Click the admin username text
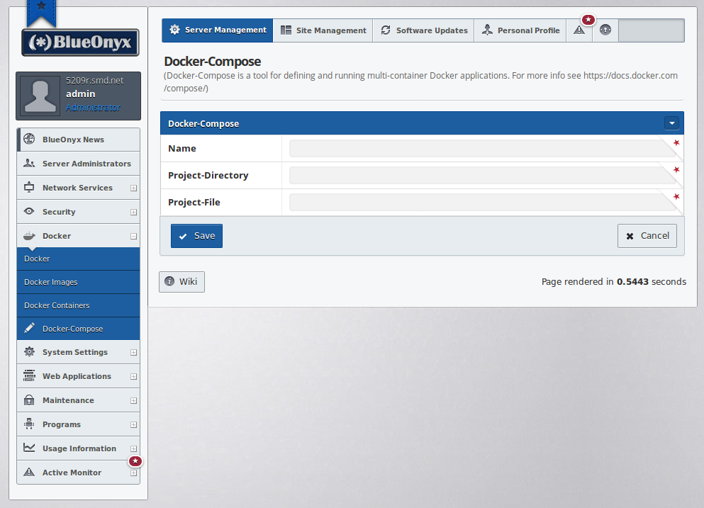704x508 pixels. pos(80,94)
